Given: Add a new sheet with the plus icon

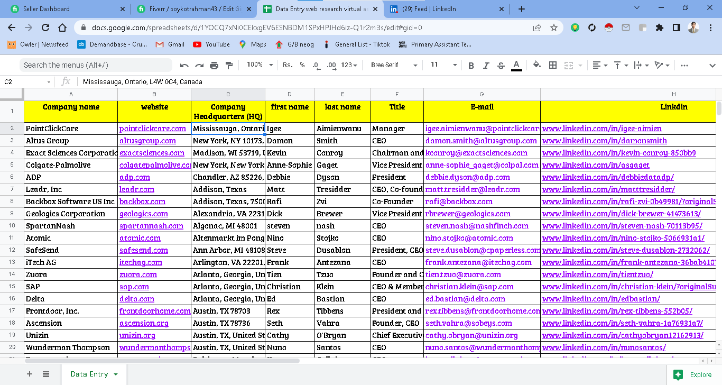Looking at the screenshot, I should (29, 373).
